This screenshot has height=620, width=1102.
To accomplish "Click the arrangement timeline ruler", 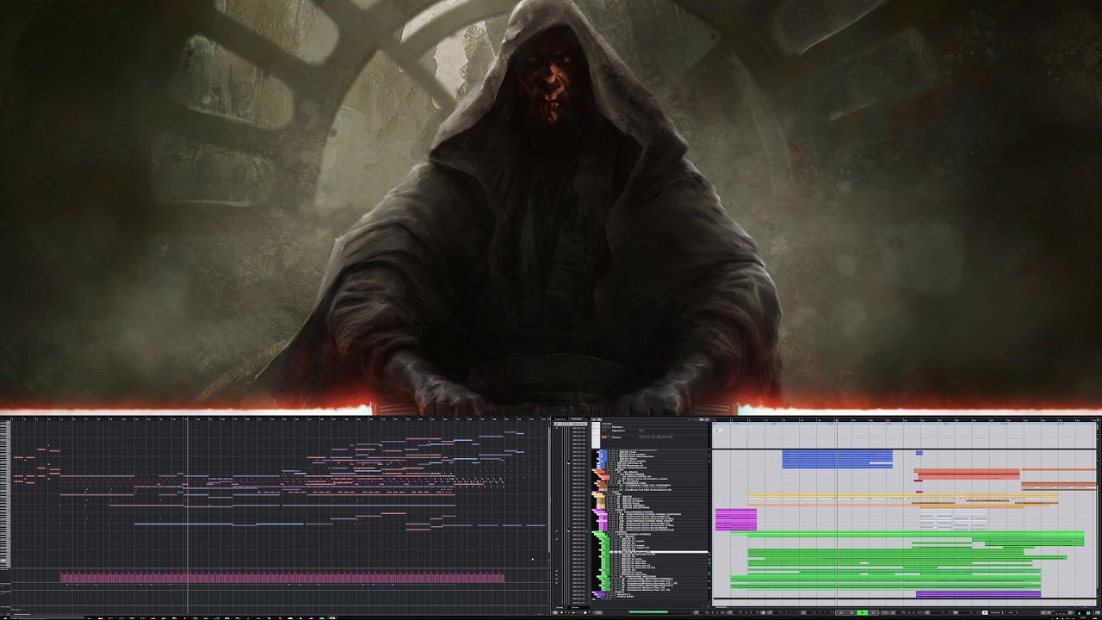I will (904, 421).
